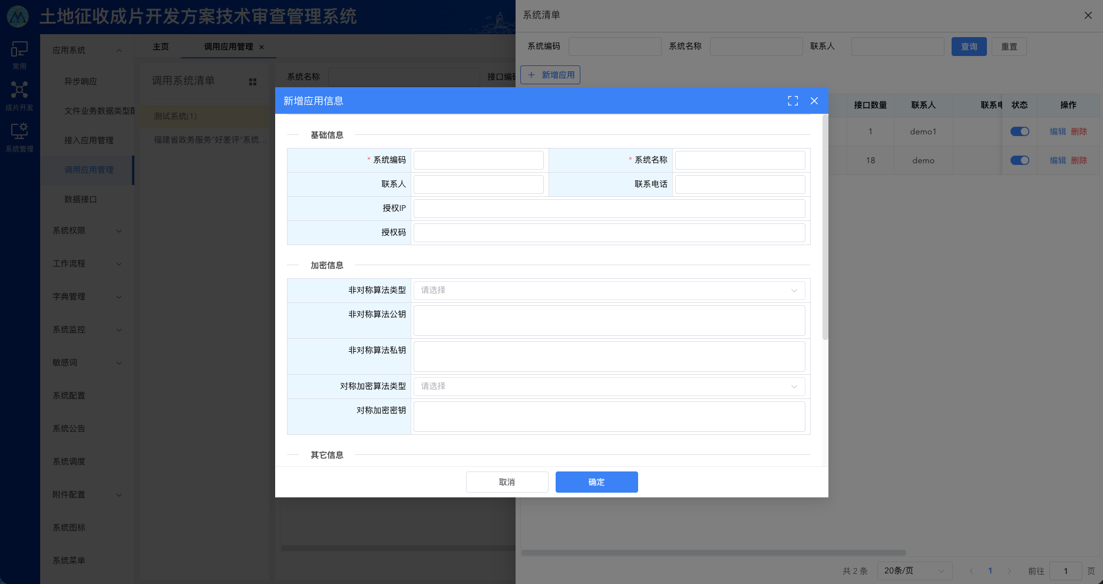The image size is (1103, 584).
Task: Open the 常用 sidebar section
Action: (x=19, y=55)
